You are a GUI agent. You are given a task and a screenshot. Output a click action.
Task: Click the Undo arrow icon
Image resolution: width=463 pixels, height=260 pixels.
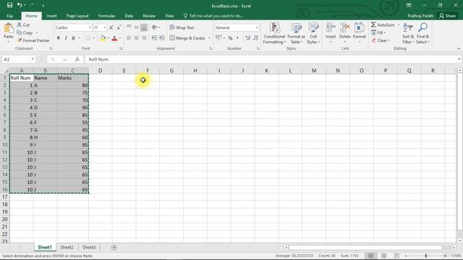(x=20, y=5)
